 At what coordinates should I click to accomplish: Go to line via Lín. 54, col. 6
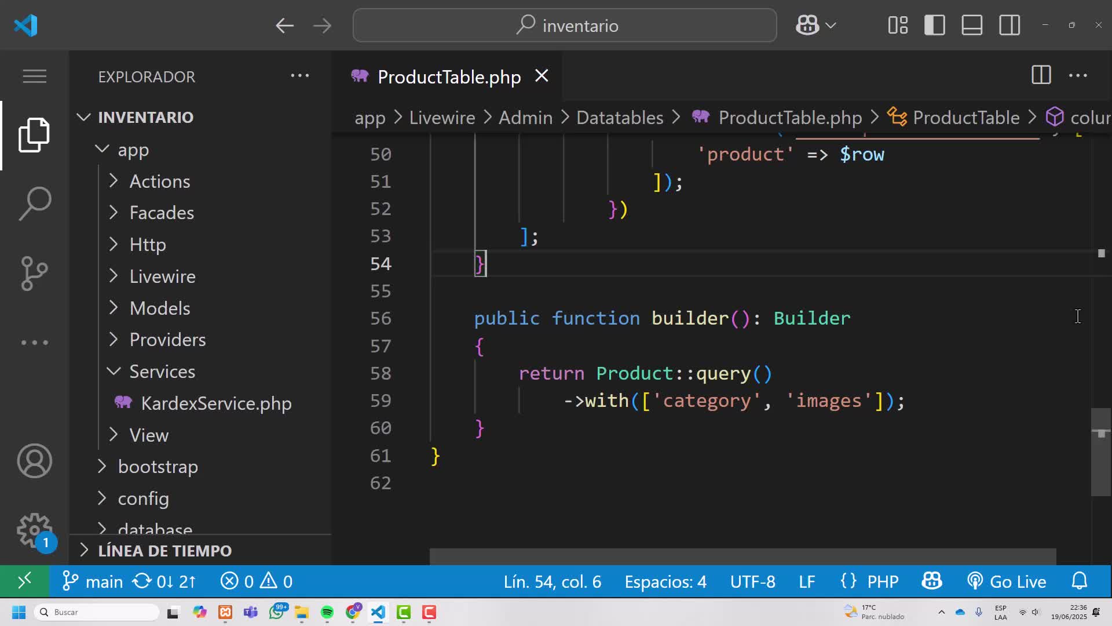pos(552,581)
